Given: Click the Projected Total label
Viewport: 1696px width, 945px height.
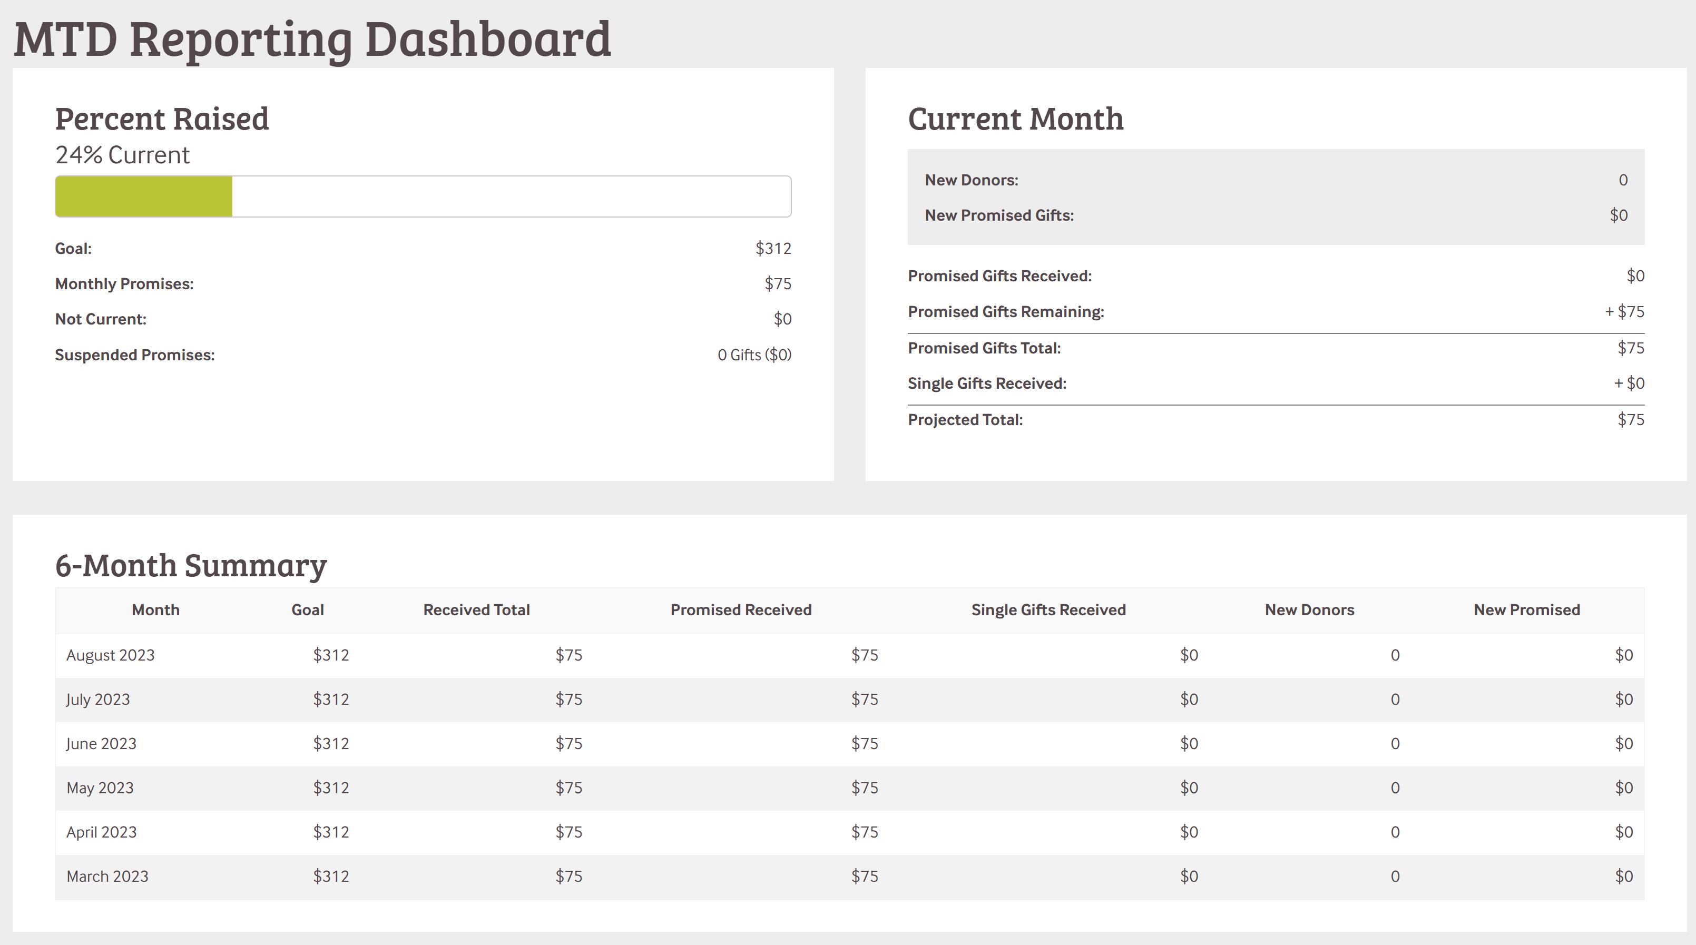Looking at the screenshot, I should coord(965,420).
